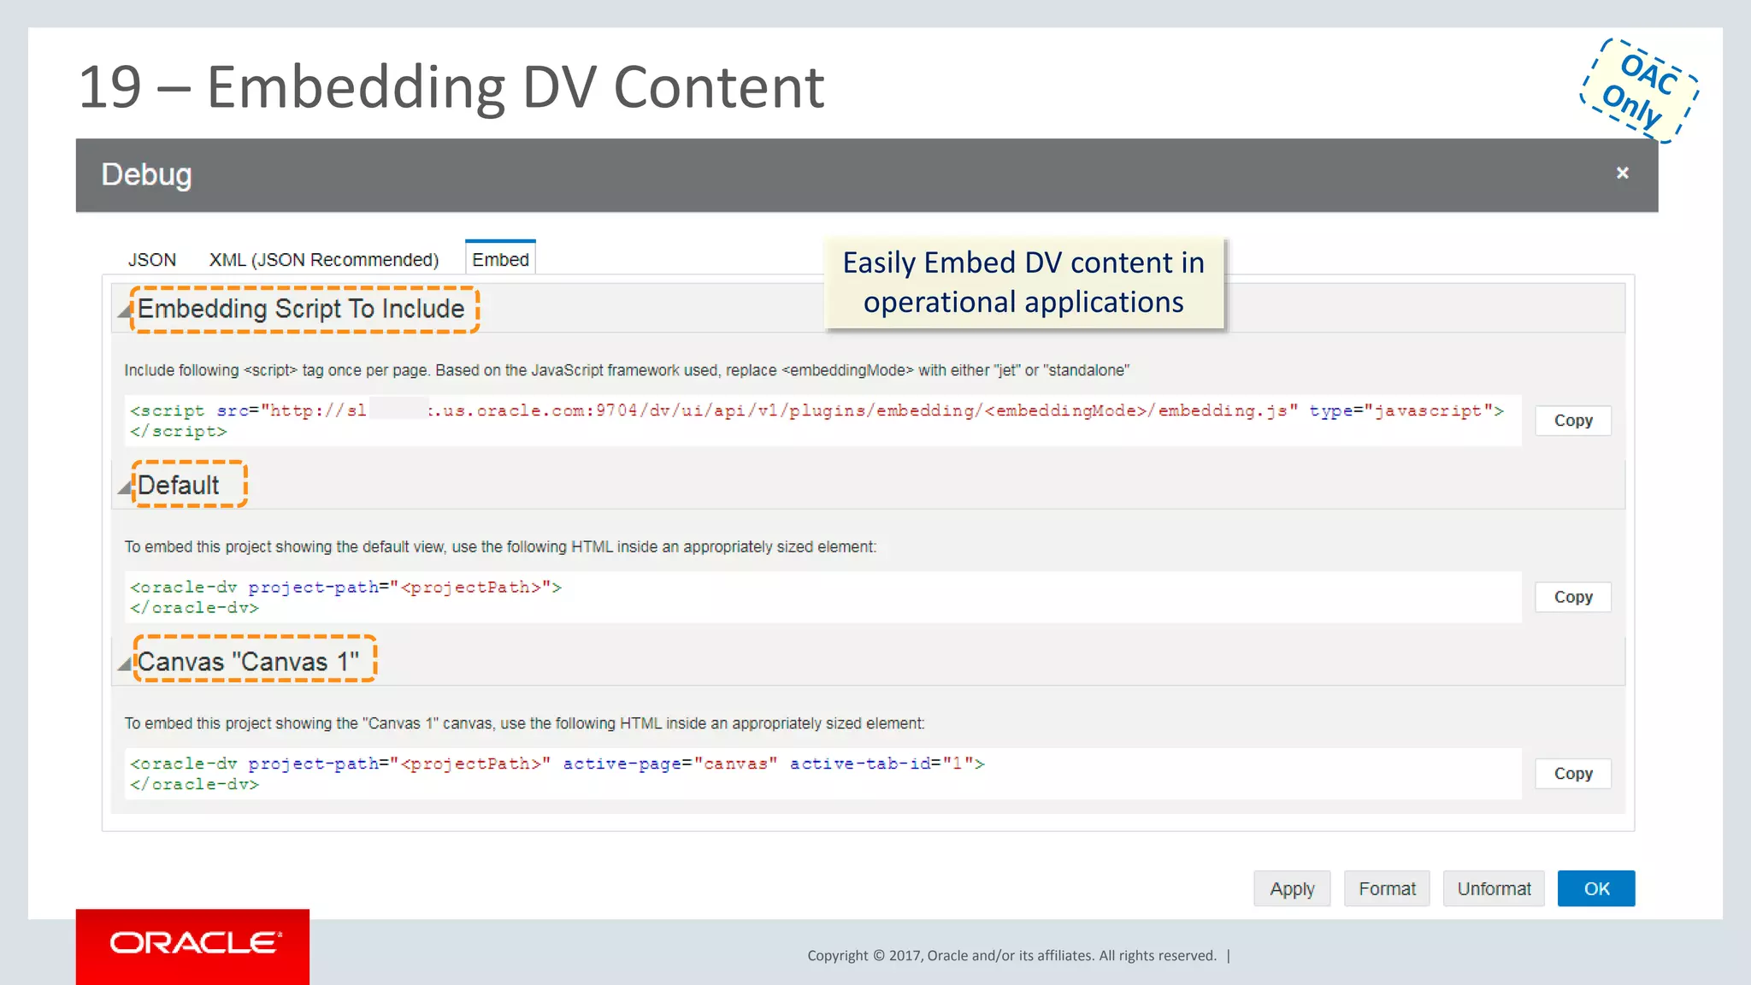Click the "showing the default view" instruction text
The image size is (1751, 985).
click(500, 547)
